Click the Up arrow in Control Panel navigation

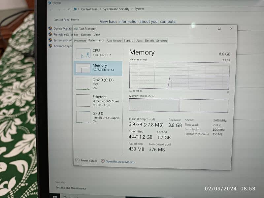pyautogui.click(x=69, y=9)
